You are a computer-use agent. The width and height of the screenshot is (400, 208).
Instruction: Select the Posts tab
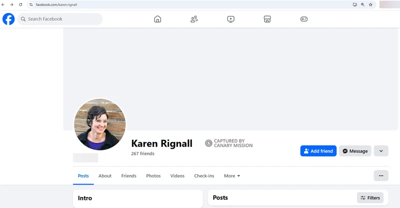(x=83, y=176)
